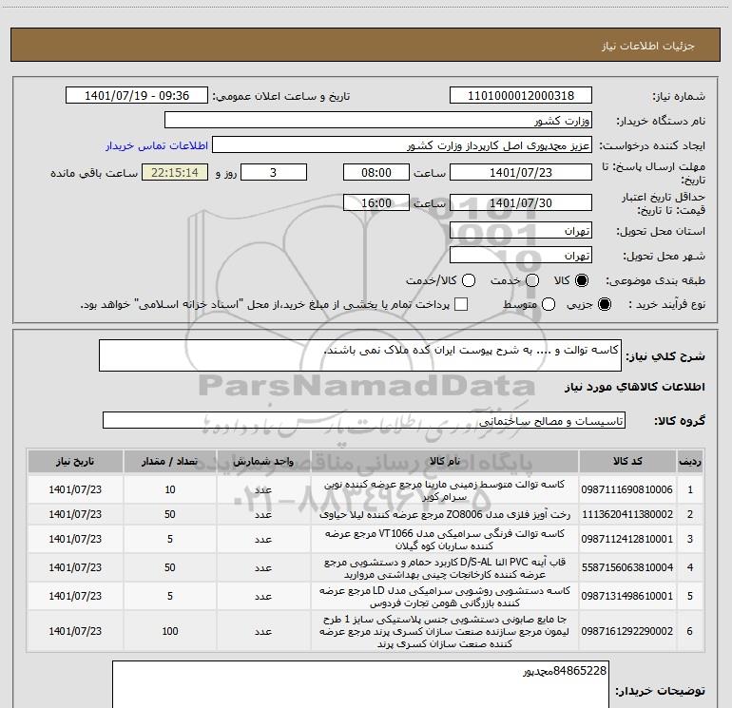Image resolution: width=732 pixels, height=708 pixels.
Task: Click the requester field عزیز مجدپوری اصل
Action: pyautogui.click(x=402, y=145)
